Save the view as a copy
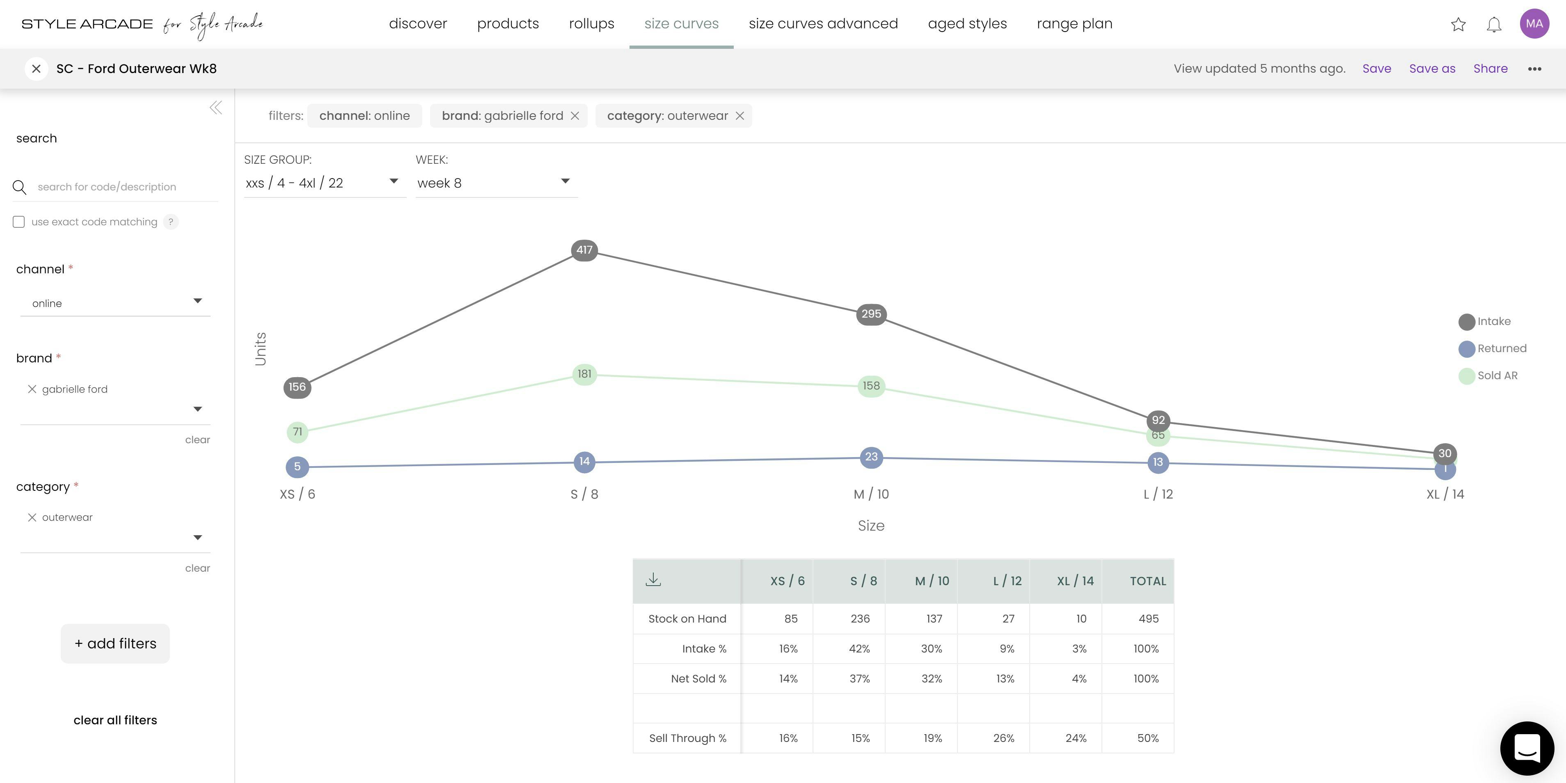The image size is (1566, 783). (1432, 68)
